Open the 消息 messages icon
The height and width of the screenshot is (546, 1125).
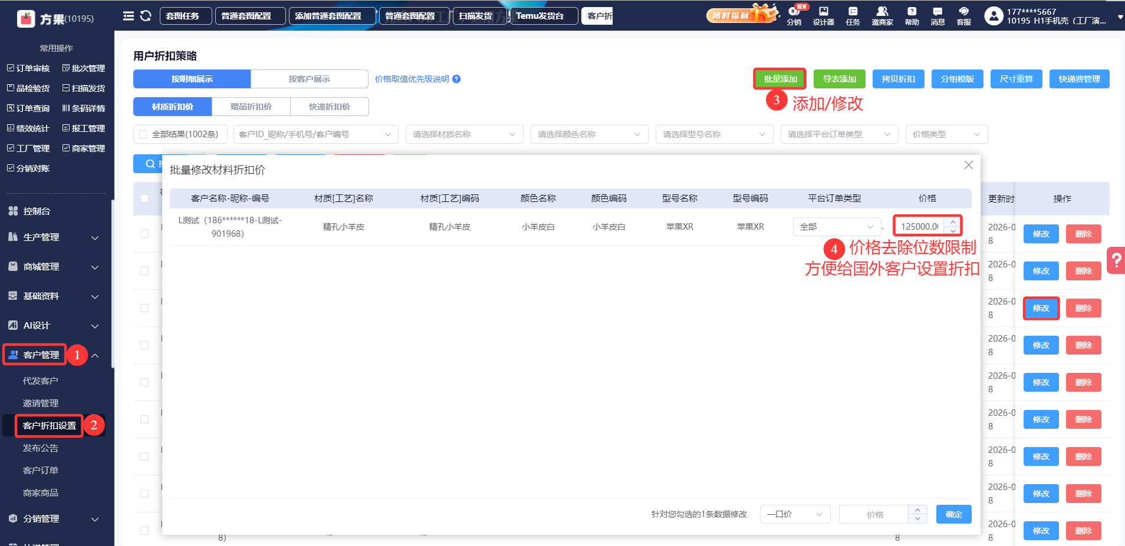tap(937, 16)
